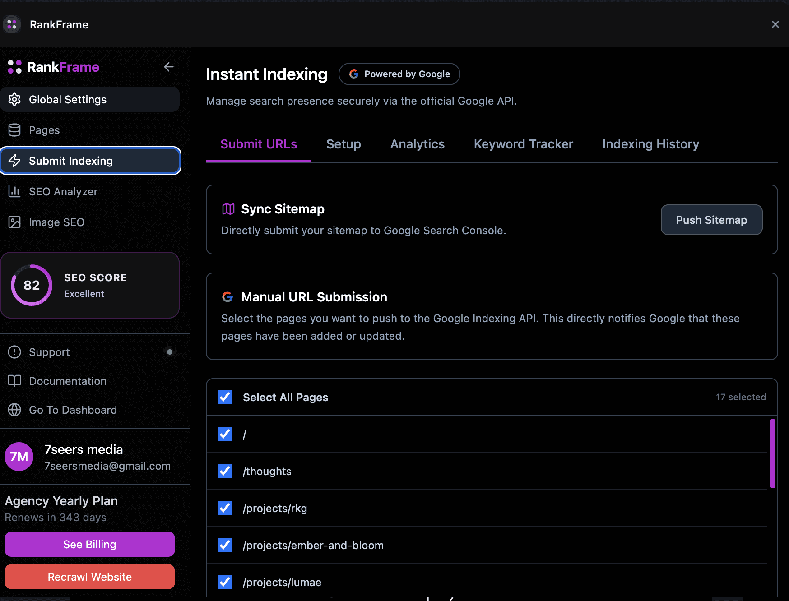This screenshot has height=601, width=789.
Task: Click the 7seersmedia@gmail.com email text
Action: click(x=107, y=466)
